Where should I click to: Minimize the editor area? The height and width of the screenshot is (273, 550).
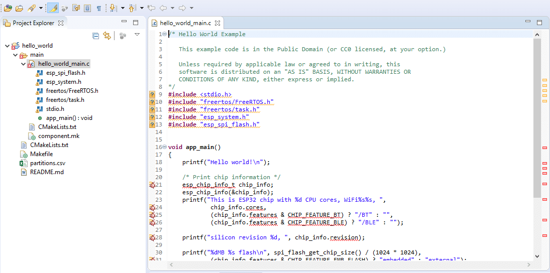pyautogui.click(x=528, y=22)
